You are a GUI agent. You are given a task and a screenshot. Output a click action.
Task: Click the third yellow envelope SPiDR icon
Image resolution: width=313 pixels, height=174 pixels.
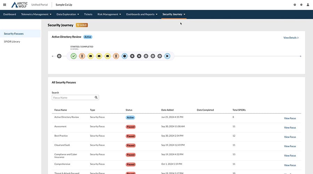click(x=107, y=56)
